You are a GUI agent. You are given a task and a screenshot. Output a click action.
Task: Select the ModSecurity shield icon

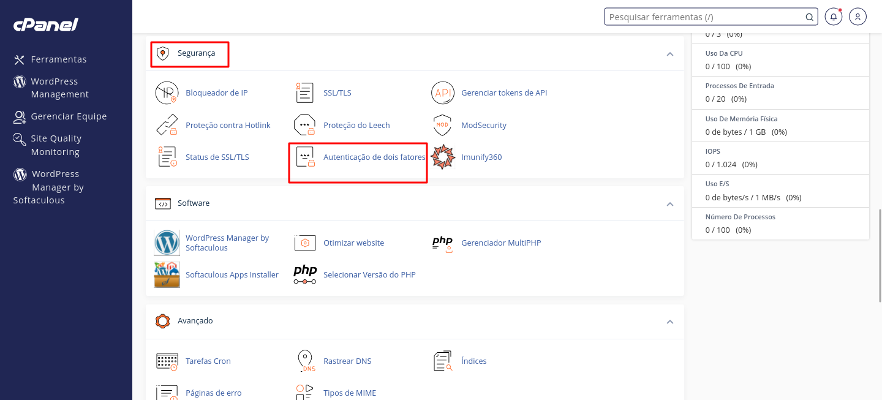pyautogui.click(x=442, y=125)
